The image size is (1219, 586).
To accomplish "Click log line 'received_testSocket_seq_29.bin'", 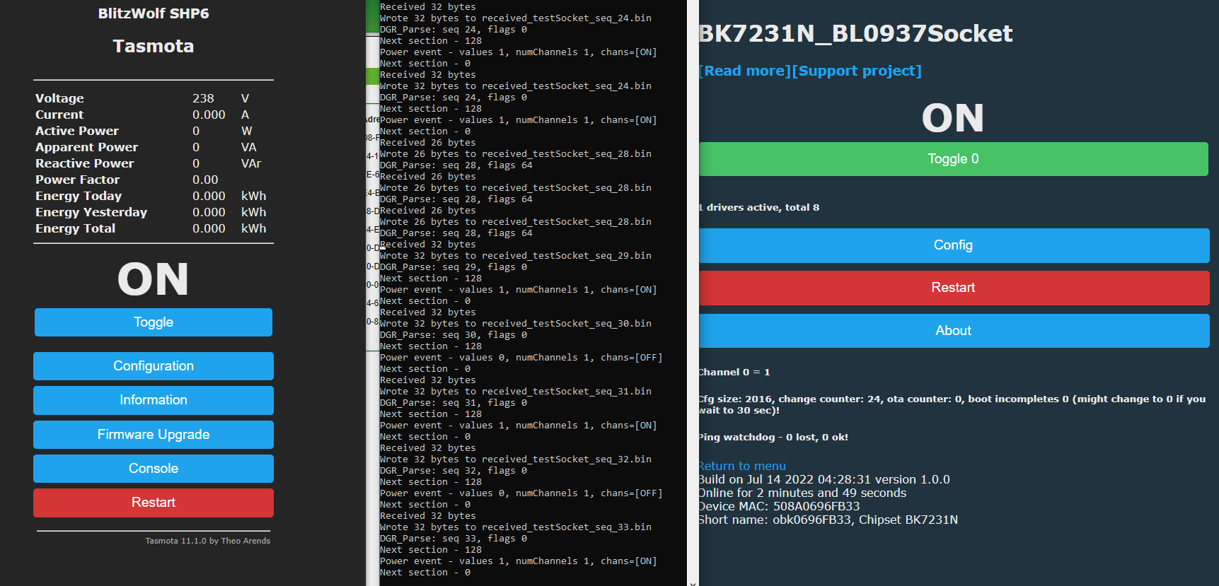I will click(x=516, y=256).
